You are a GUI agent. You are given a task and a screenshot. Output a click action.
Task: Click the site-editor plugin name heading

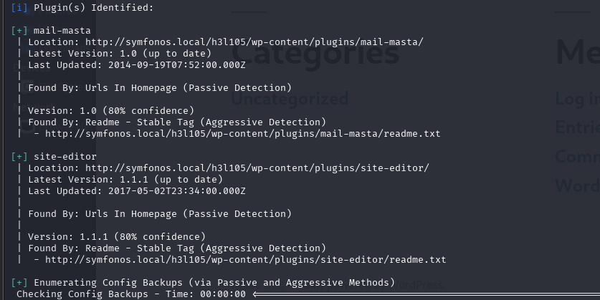click(x=65, y=157)
